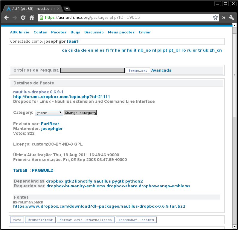Select the AUR nautilus-dropbox tab
Screen dimensions: 238x230
(32, 9)
